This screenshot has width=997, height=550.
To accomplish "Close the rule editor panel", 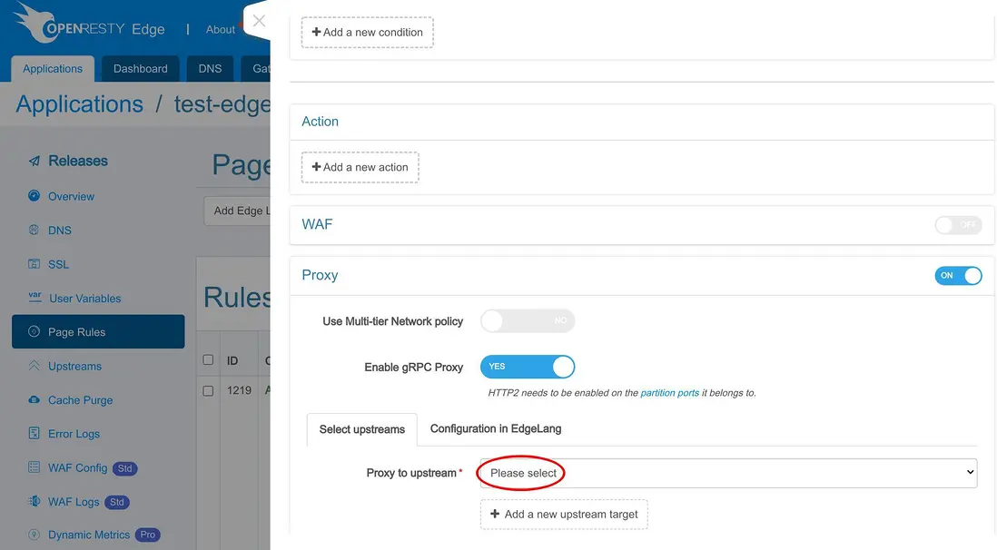I will (259, 20).
